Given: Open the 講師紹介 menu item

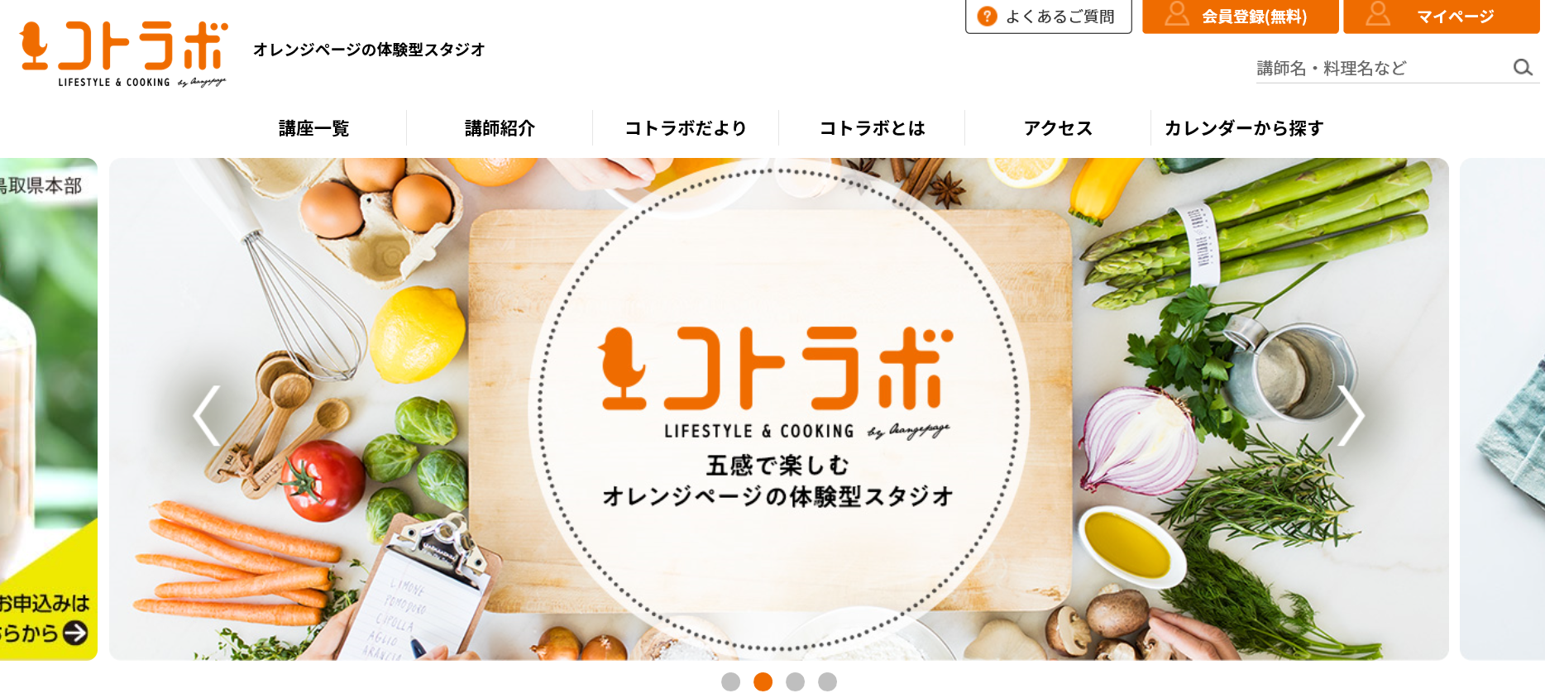Looking at the screenshot, I should (x=500, y=128).
